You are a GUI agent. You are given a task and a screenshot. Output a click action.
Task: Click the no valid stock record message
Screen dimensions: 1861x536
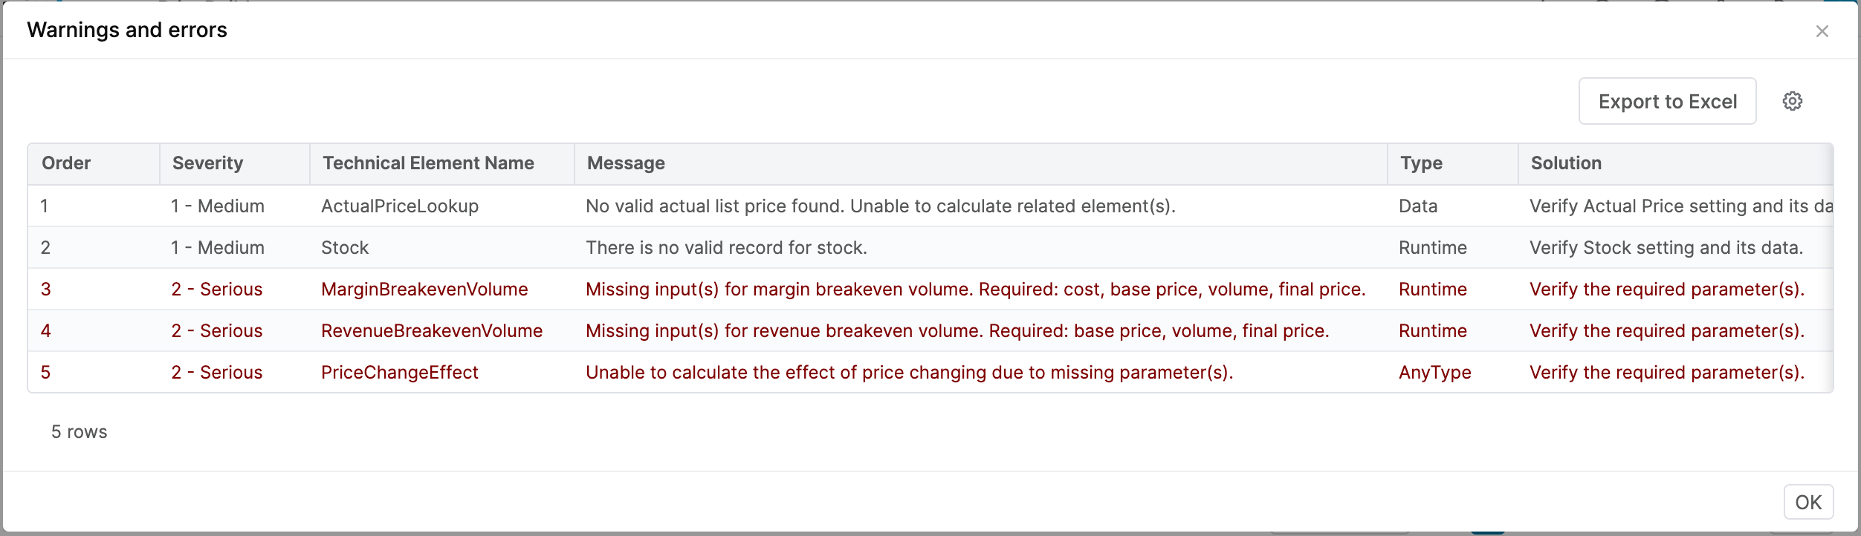tap(726, 248)
